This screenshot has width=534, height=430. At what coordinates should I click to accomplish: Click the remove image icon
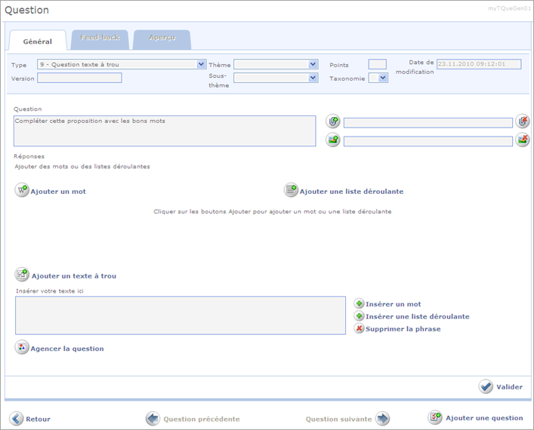point(522,140)
